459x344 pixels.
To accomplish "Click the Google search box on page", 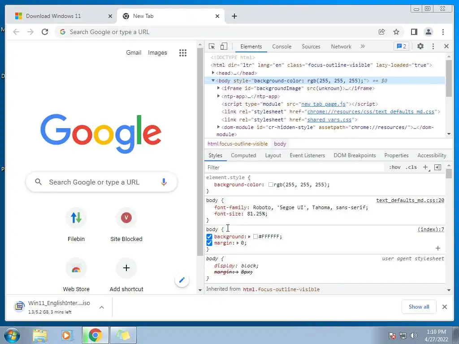I will tap(101, 182).
